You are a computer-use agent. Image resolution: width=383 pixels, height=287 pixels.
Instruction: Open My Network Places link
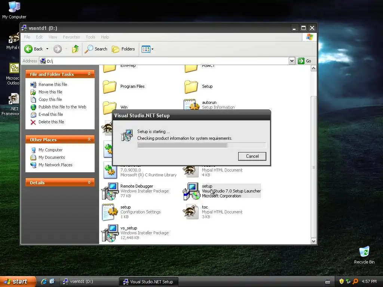(x=55, y=165)
